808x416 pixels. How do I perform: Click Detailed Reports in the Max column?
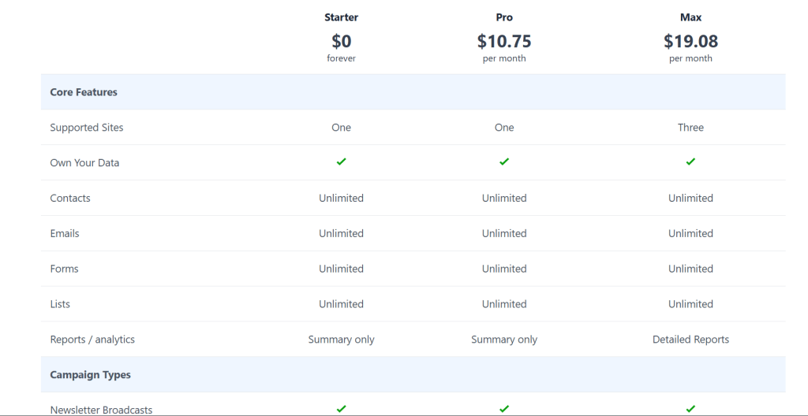(x=690, y=340)
